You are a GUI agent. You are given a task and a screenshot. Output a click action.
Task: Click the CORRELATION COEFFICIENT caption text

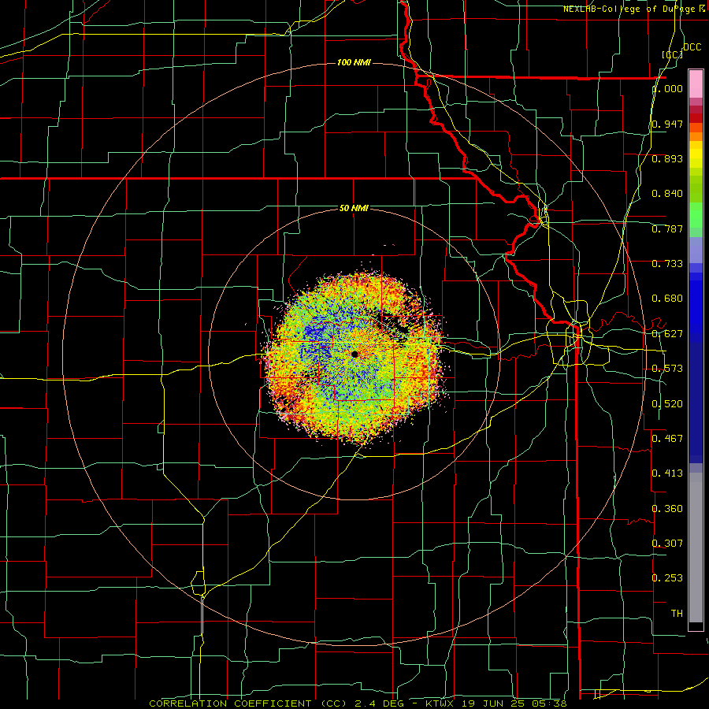point(248,703)
